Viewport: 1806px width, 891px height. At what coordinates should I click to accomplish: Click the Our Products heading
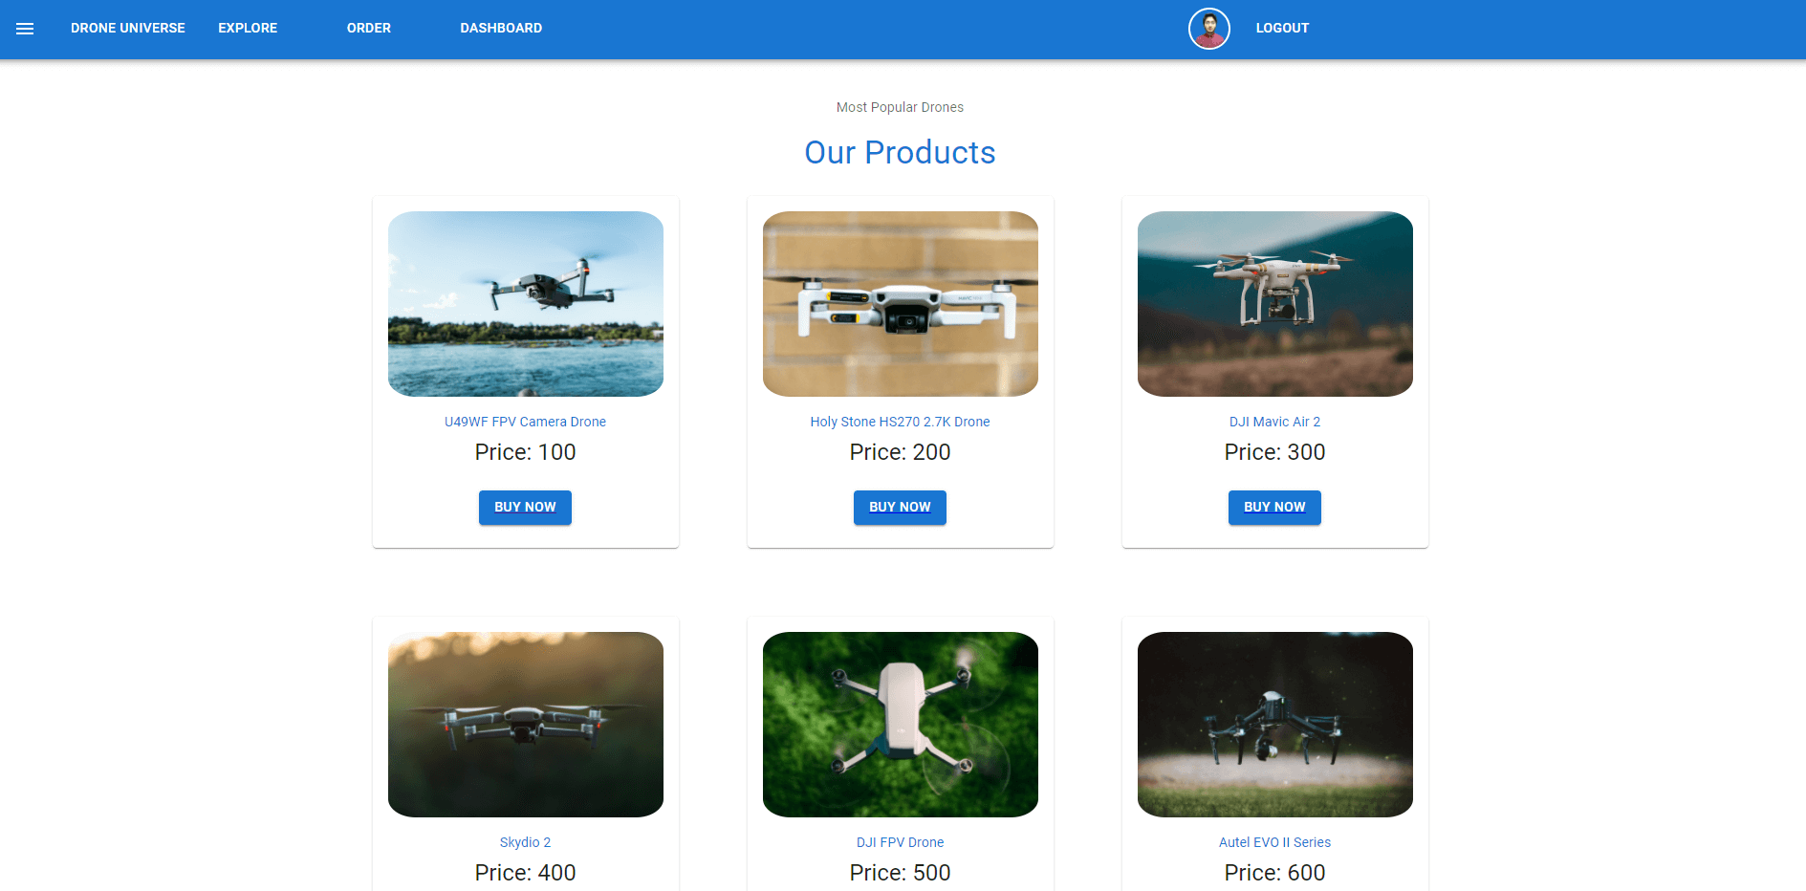pyautogui.click(x=900, y=153)
